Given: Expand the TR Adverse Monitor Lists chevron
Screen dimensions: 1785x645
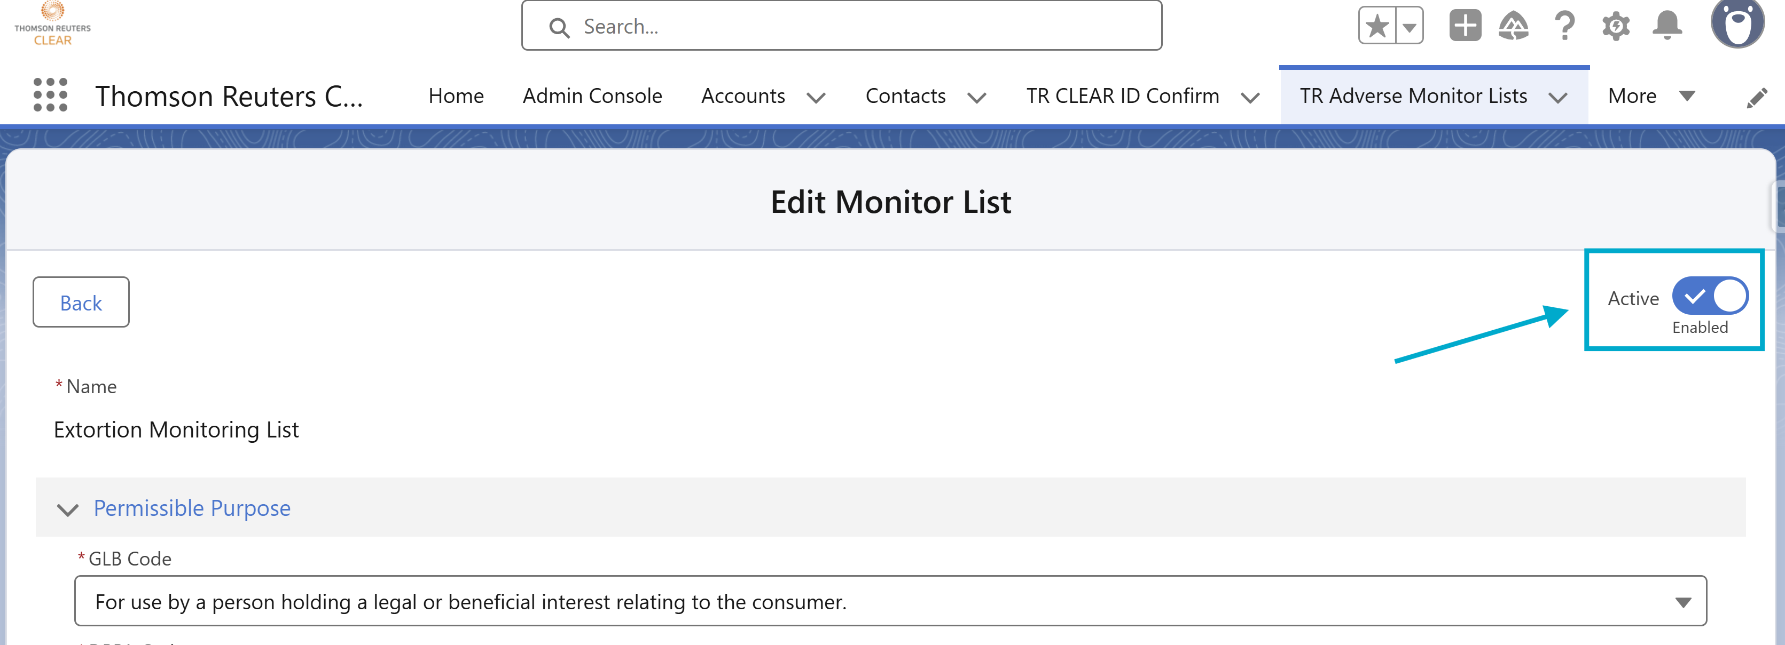Looking at the screenshot, I should tap(1559, 98).
